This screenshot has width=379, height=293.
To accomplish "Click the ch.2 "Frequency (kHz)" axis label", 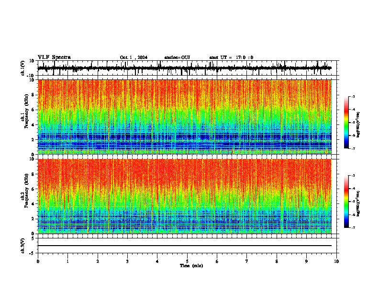I will click(26, 191).
